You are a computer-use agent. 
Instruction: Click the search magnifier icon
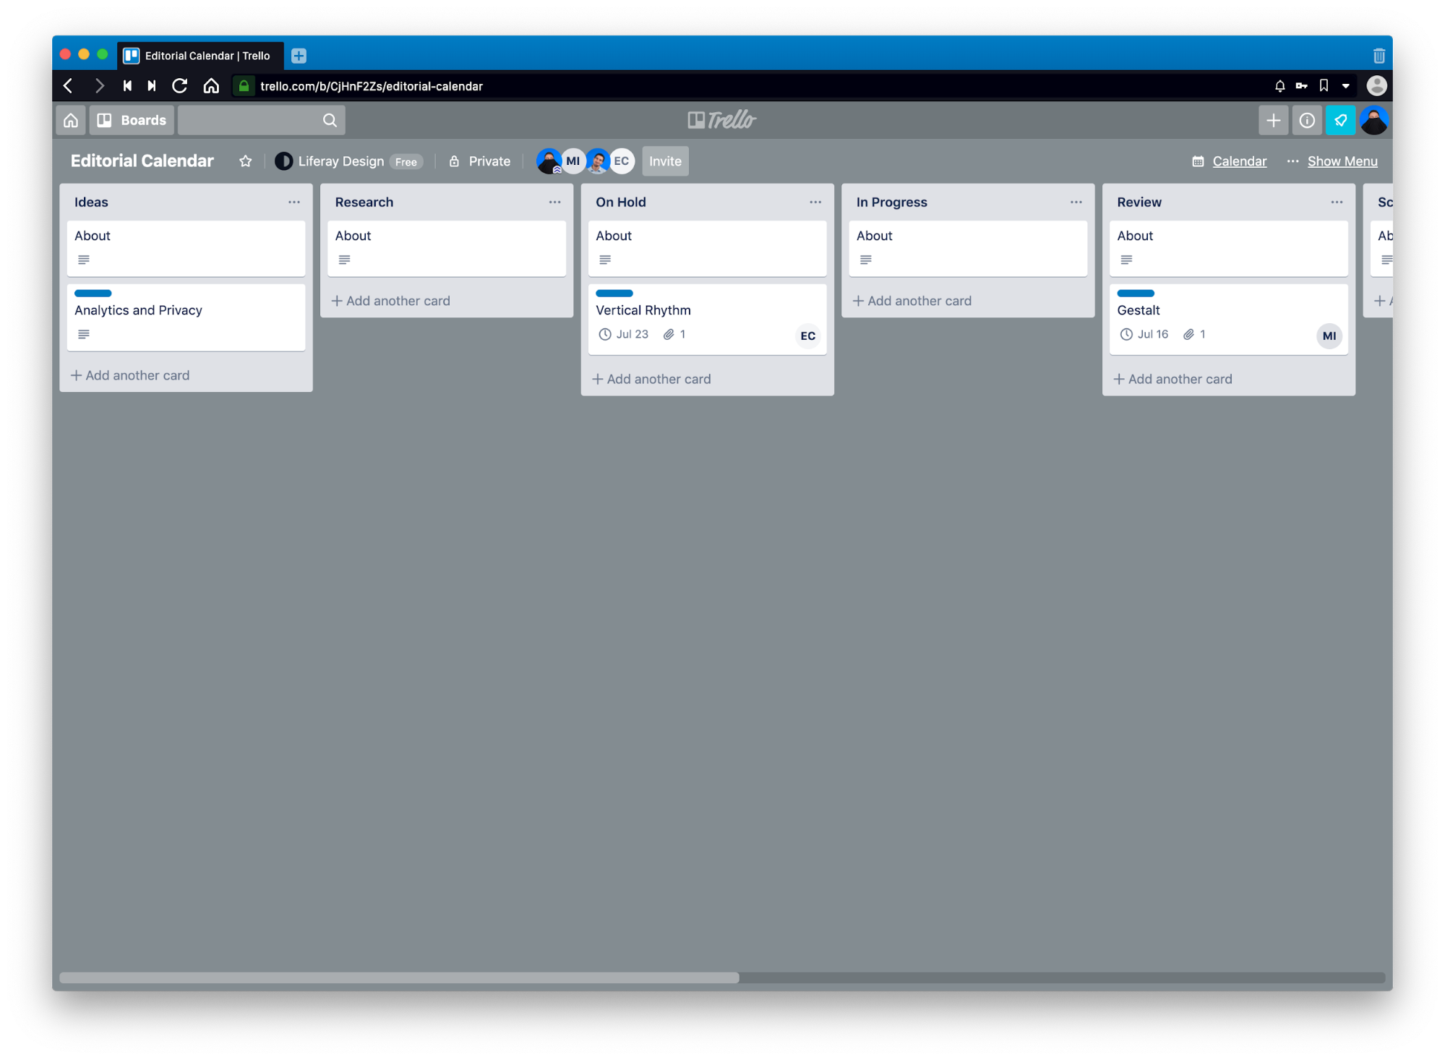[330, 120]
